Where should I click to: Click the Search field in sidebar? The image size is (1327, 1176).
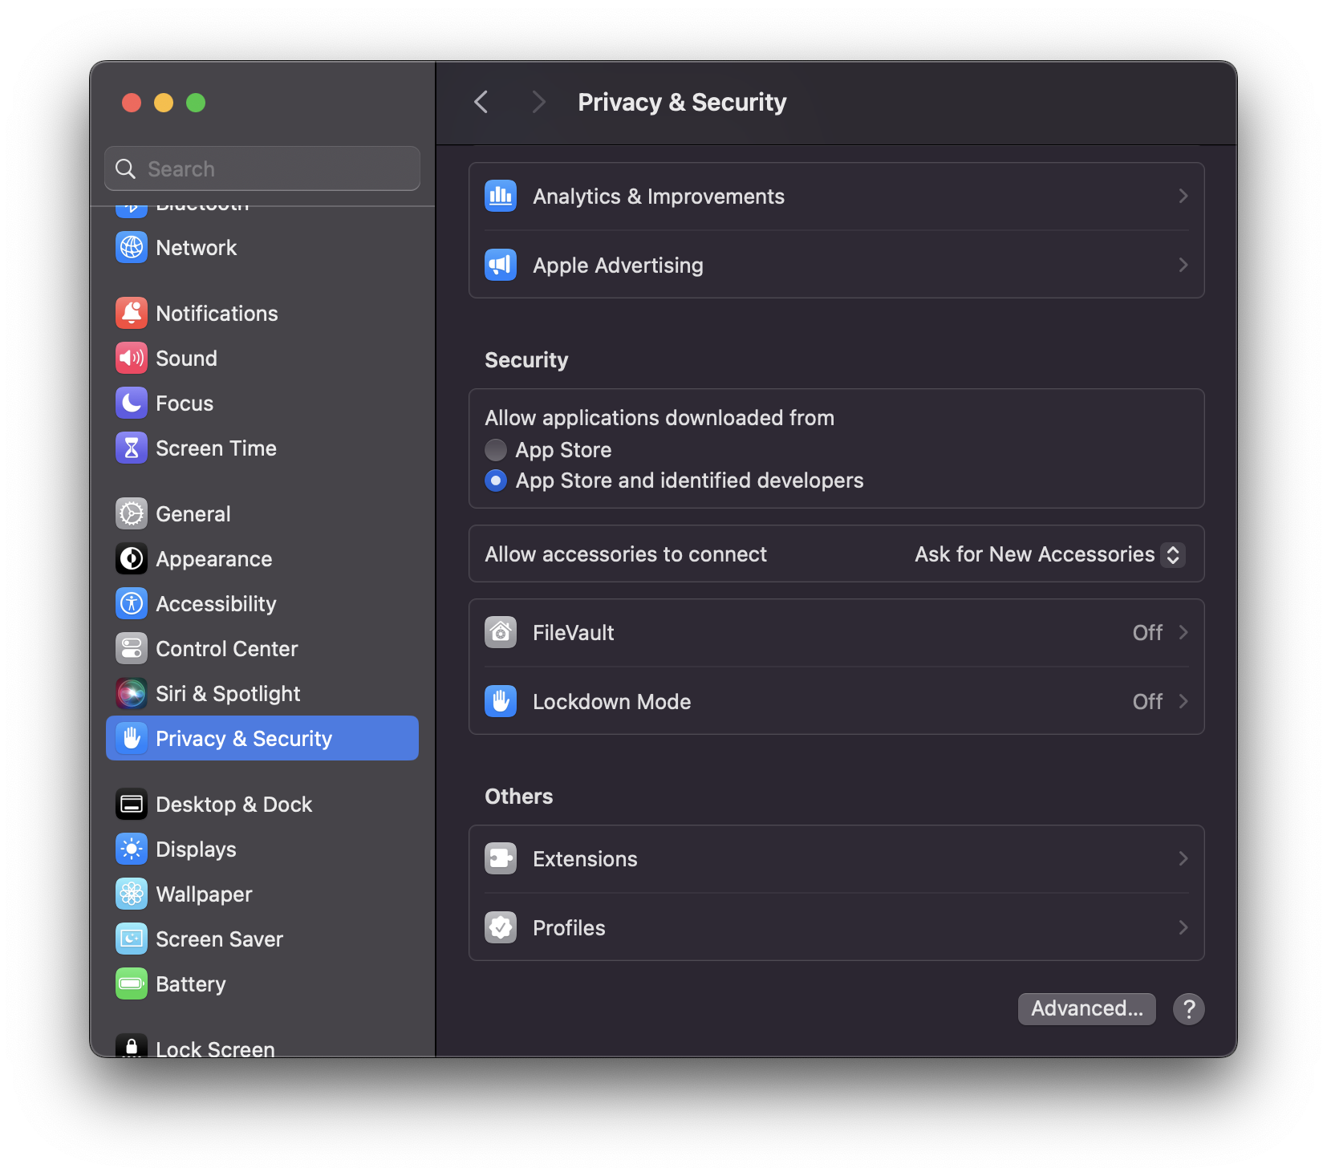coord(273,168)
